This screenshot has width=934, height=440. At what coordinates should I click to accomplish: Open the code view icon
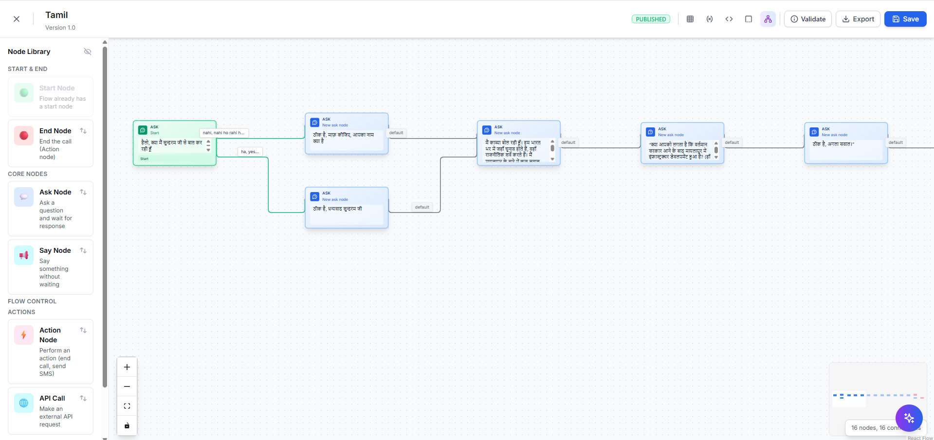point(729,19)
